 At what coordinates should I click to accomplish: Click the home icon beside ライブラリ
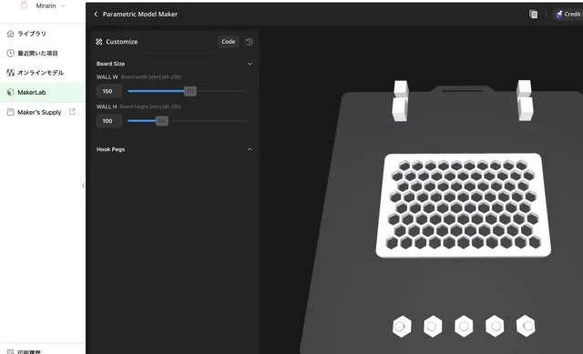click(x=10, y=34)
